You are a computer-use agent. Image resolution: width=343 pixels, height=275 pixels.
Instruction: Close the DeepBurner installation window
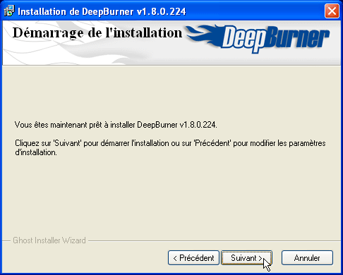(x=332, y=11)
